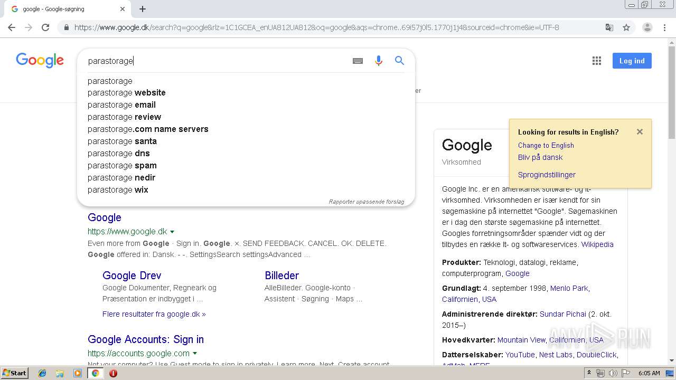Show hidden system tray icons
Screen dimensions: 676x380
coord(589,373)
